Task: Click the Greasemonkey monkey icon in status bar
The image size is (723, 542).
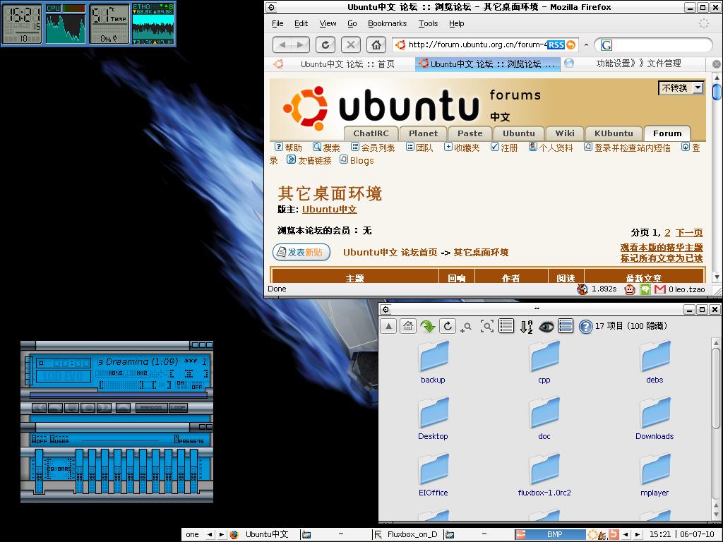Action: (x=629, y=289)
